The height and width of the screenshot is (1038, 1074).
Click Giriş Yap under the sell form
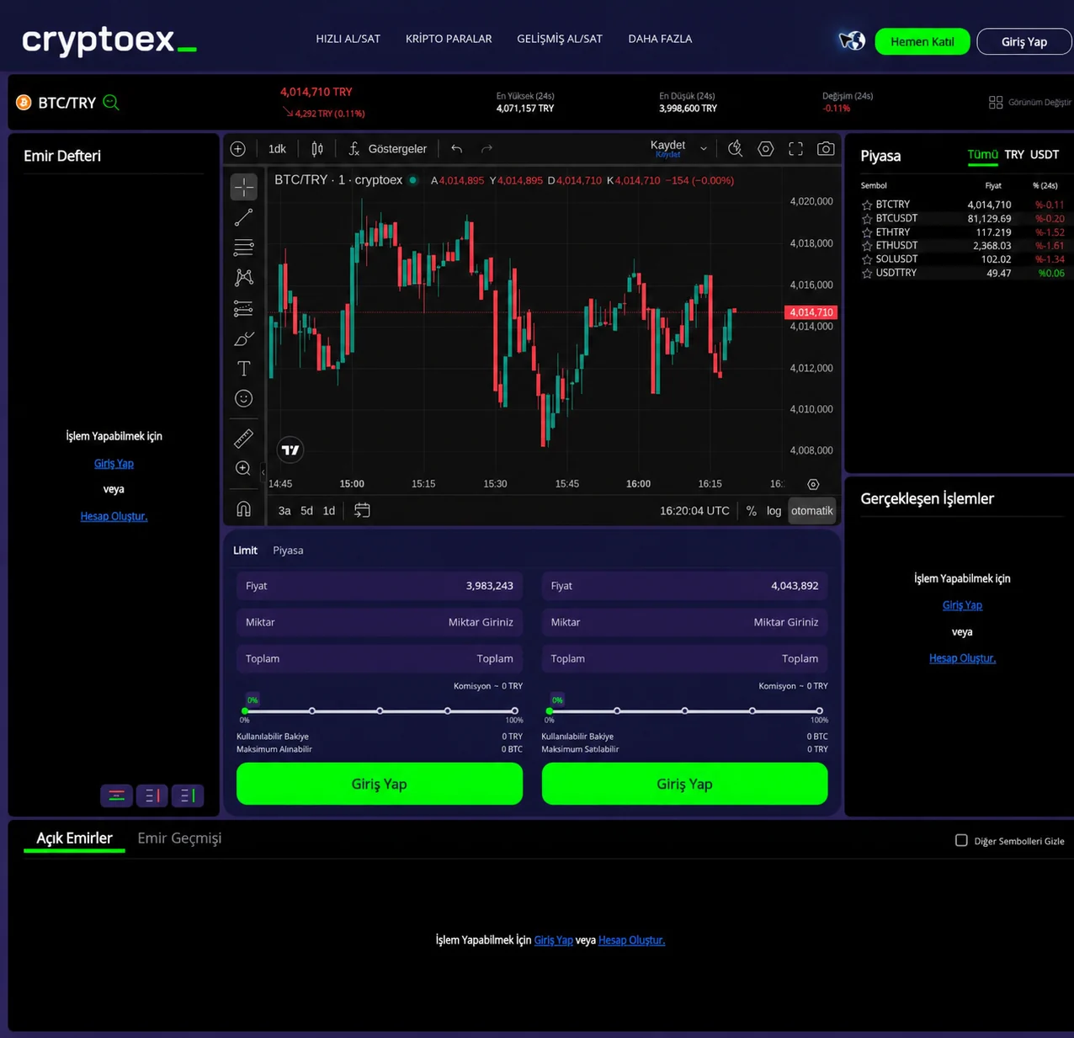click(684, 784)
